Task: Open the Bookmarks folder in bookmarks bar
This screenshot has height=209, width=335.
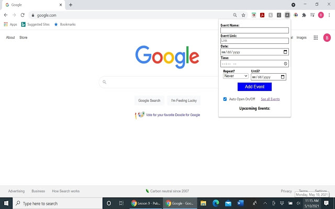Action: click(65, 25)
